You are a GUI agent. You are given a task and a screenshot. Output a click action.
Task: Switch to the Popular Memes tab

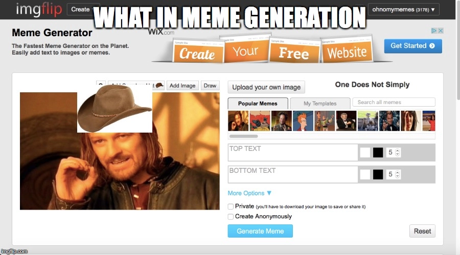(258, 104)
